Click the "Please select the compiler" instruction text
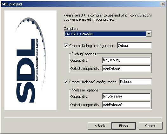The image size is (167, 134). tap(108, 17)
